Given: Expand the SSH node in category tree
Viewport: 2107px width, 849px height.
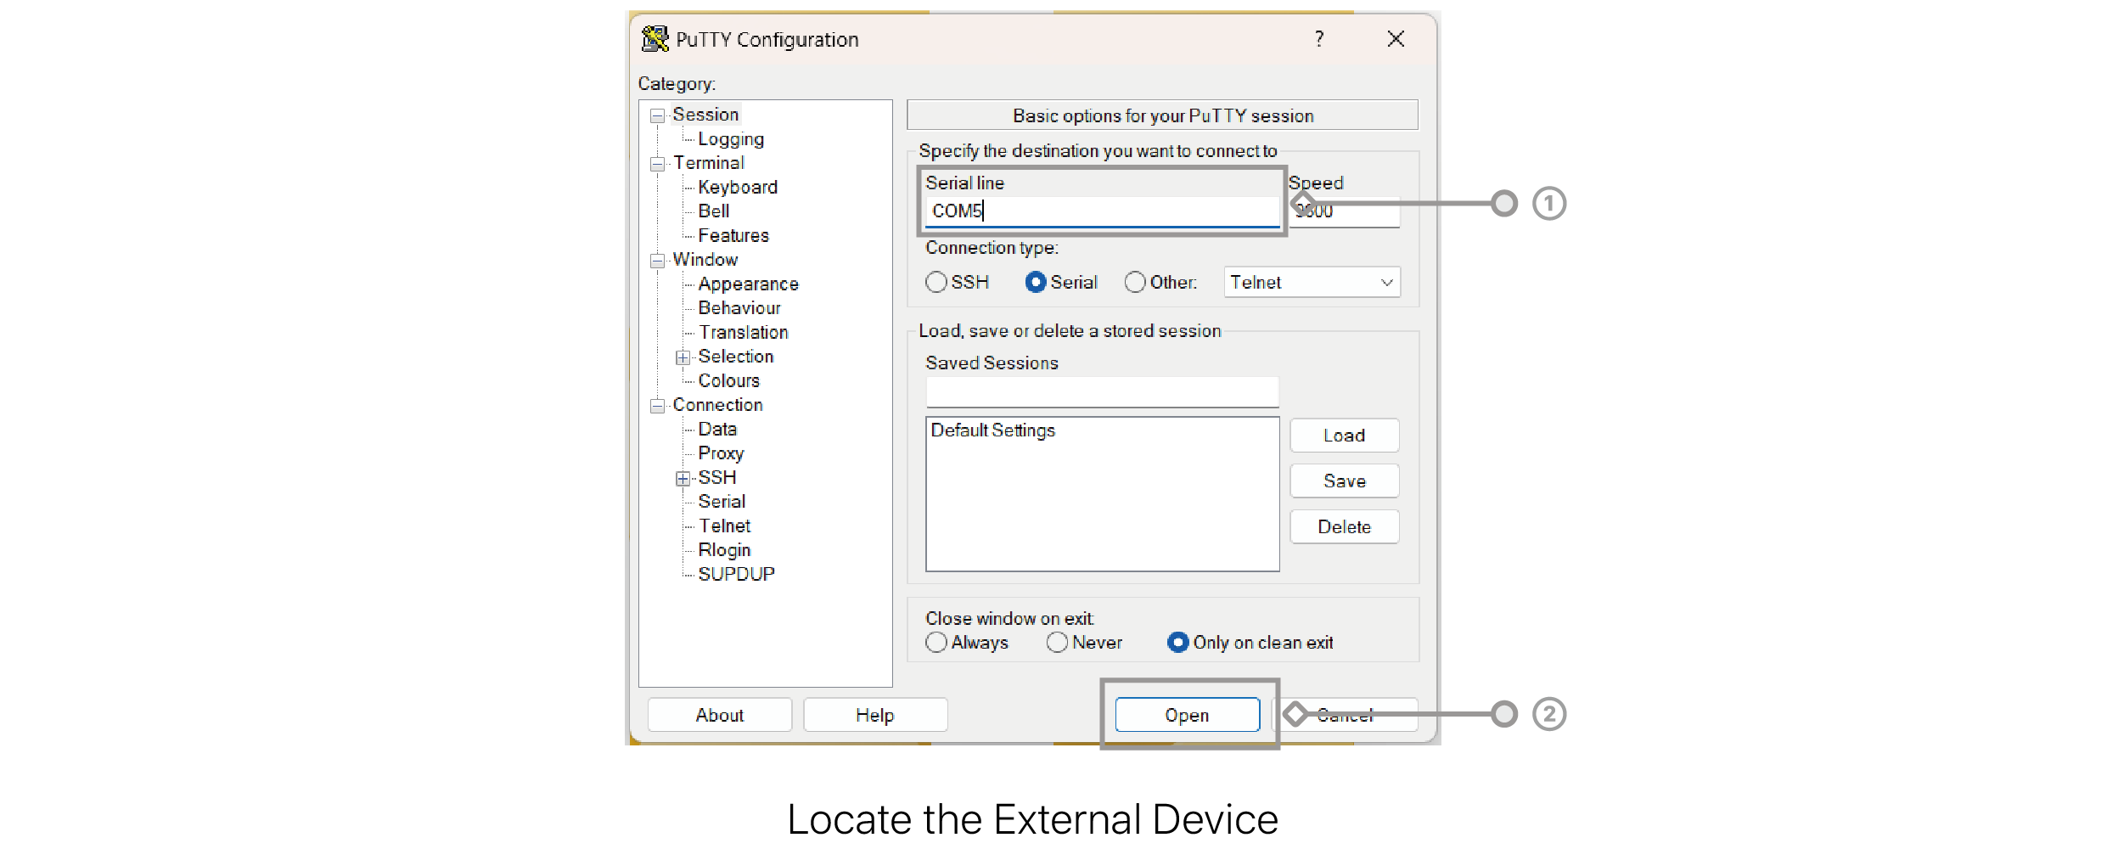Looking at the screenshot, I should (x=683, y=479).
